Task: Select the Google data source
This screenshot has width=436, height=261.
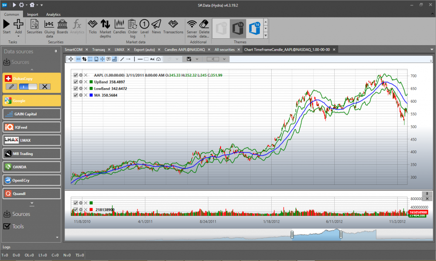Action: 32,101
